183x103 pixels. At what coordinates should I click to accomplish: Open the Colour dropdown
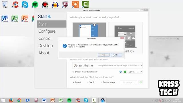pyautogui.click(x=135, y=72)
